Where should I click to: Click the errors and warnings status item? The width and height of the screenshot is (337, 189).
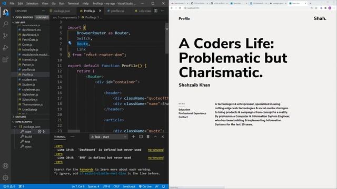(9, 186)
